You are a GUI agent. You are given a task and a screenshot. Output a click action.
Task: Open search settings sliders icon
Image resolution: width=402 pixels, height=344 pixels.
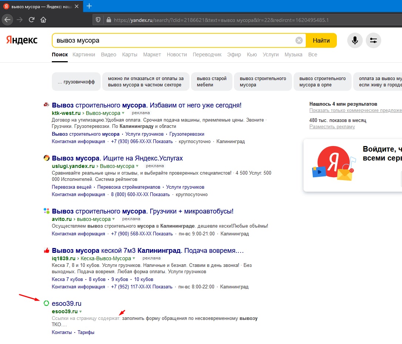coord(373,40)
